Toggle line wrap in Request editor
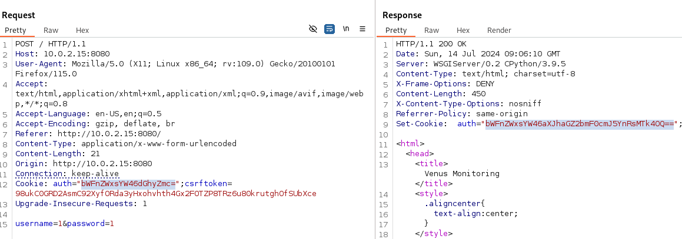The image size is (682, 239). [330, 29]
